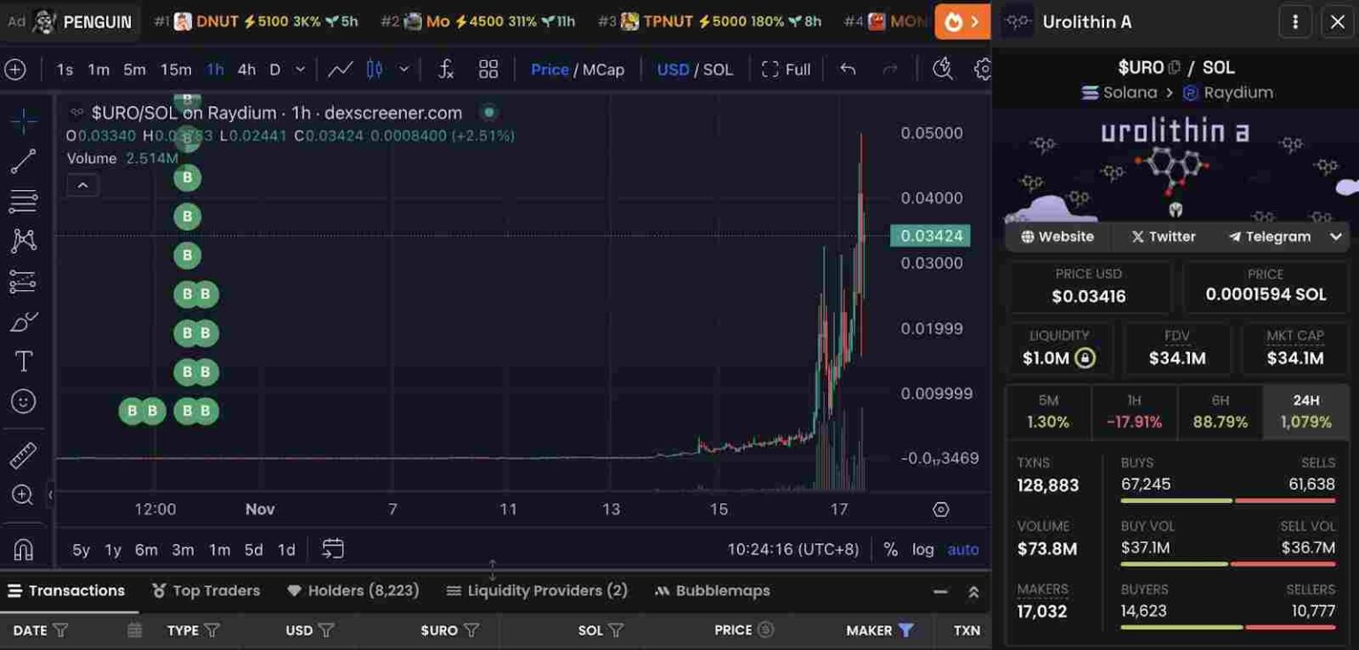Open the emoji icons tool
Viewport: 1359px width, 650px height.
[x=24, y=401]
